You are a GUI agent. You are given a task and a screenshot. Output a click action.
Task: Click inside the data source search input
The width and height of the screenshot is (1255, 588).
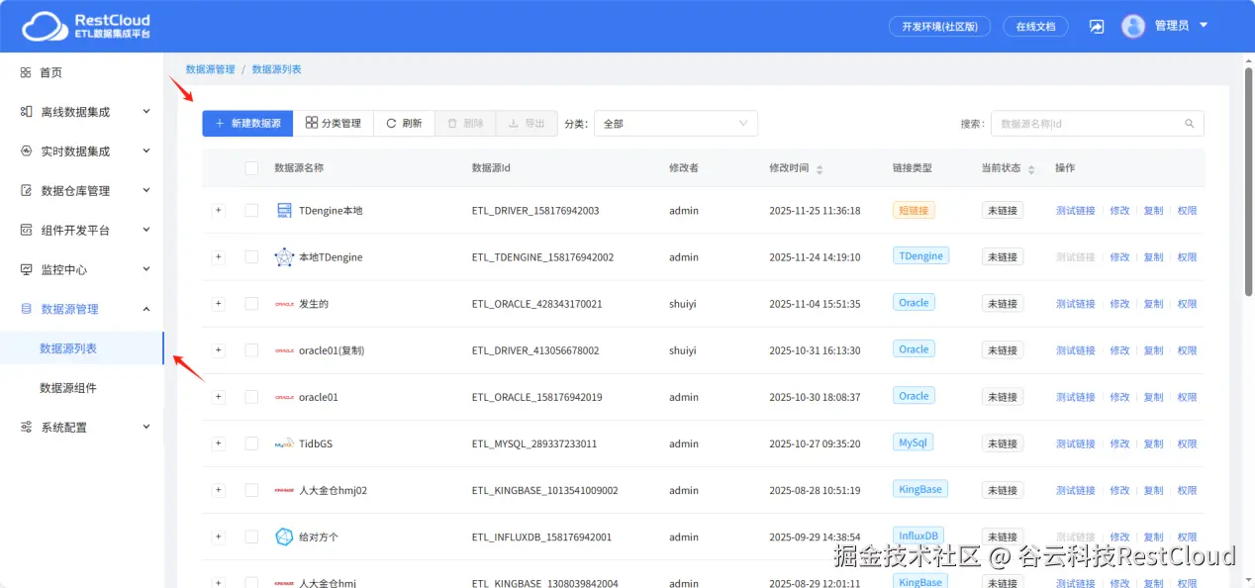(1089, 123)
